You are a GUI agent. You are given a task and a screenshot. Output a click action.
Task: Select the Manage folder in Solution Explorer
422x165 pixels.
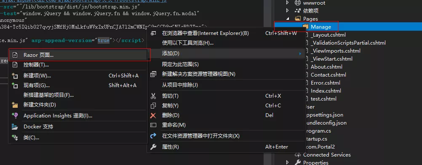click(x=321, y=27)
